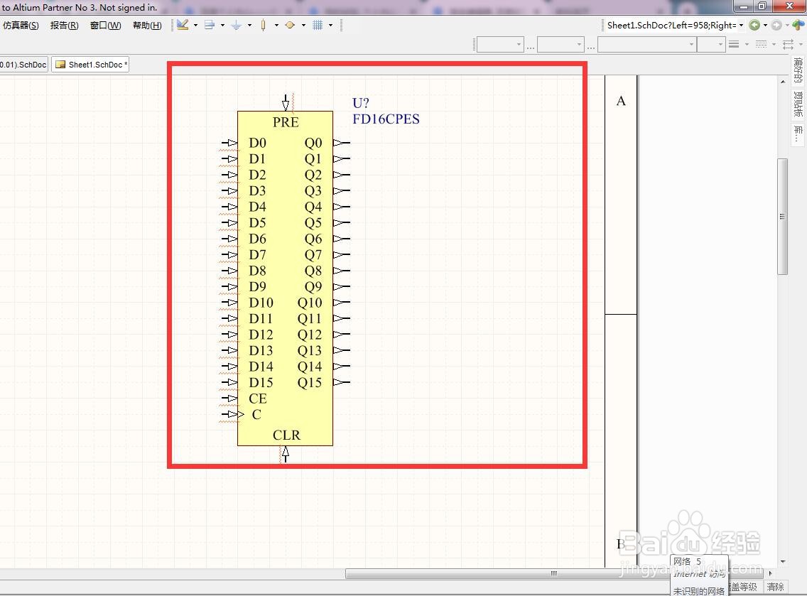The height and width of the screenshot is (596, 807).
Task: Click the Q4 output pin
Action: pos(342,207)
